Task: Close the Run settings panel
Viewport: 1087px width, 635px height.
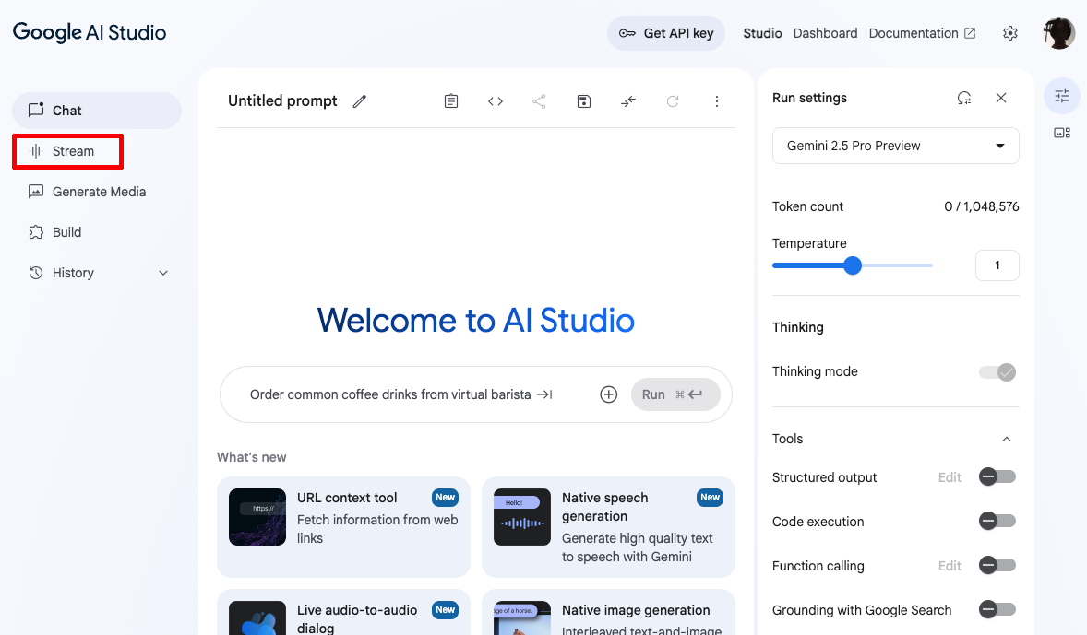Action: (x=1001, y=98)
